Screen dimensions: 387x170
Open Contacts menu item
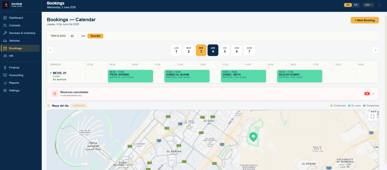pyautogui.click(x=20, y=25)
